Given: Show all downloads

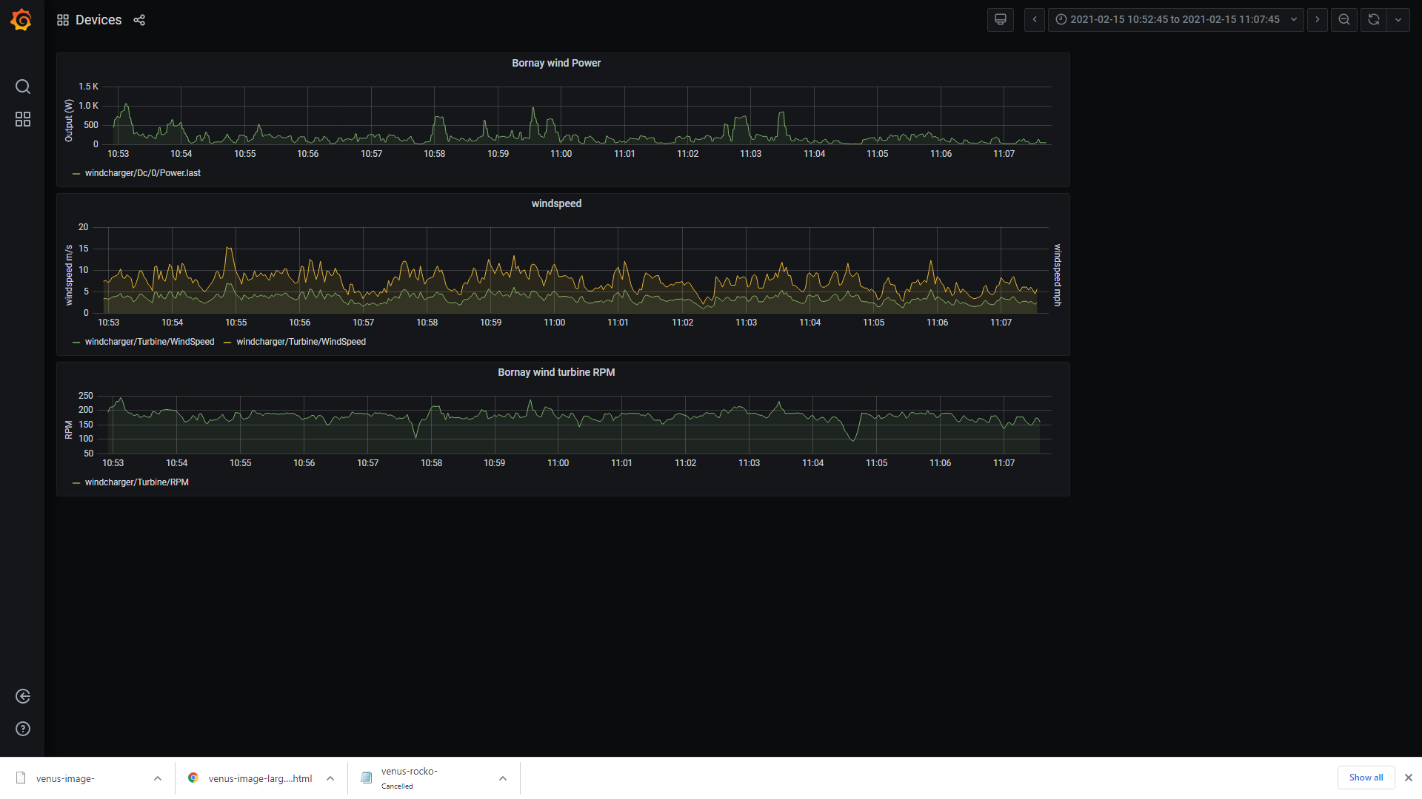Looking at the screenshot, I should (x=1366, y=778).
